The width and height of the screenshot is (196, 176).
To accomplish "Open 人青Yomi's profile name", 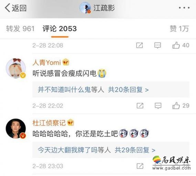I will 47,62.
